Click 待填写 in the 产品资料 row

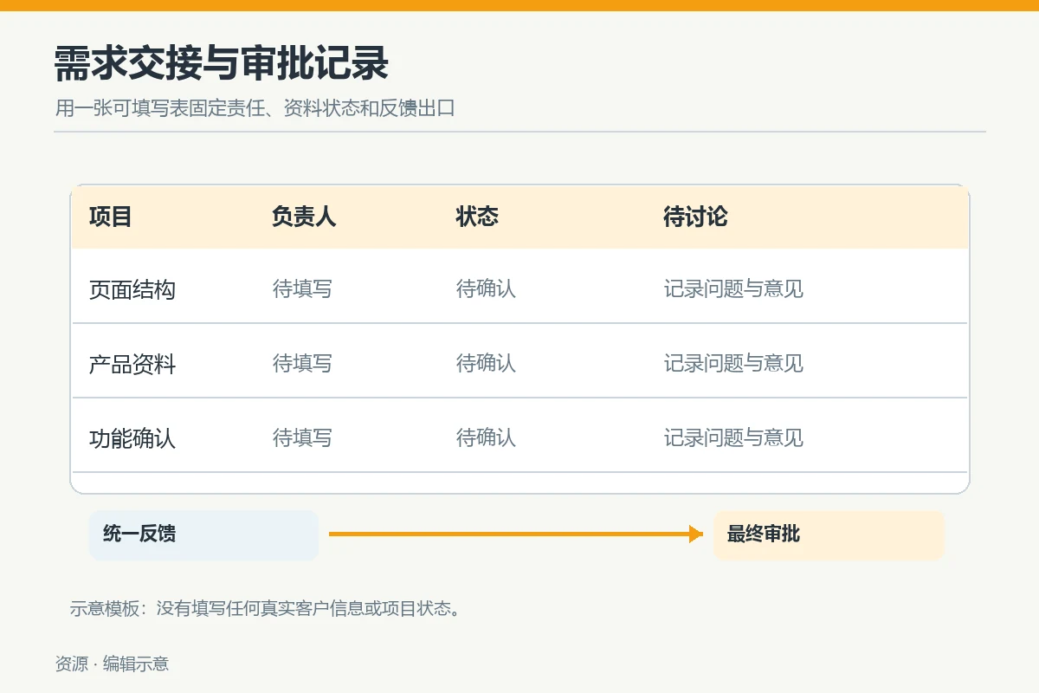[302, 364]
